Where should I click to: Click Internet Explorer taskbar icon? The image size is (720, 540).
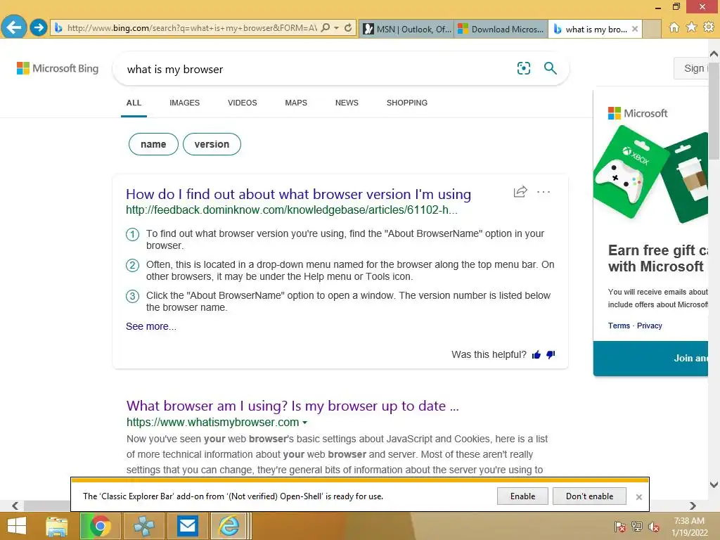[x=230, y=526]
